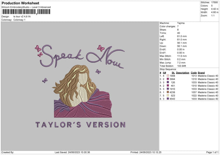This screenshot has width=220, height=155.
Task: Click the EndY value '0.00 in'
Action: point(181,53)
